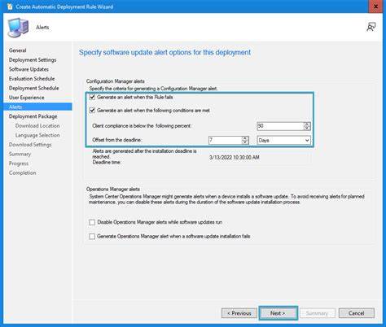Close the wizard window
The width and height of the screenshot is (386, 327).
coord(375,7)
